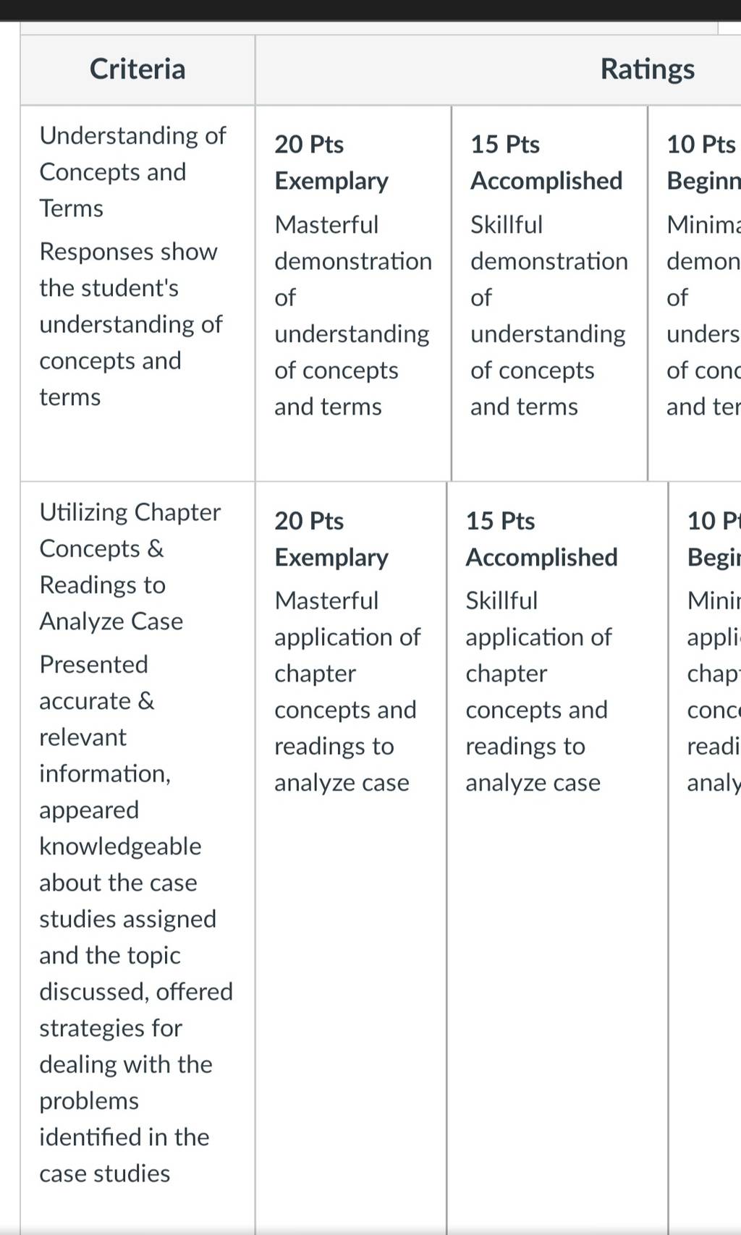The height and width of the screenshot is (1235, 741).
Task: Open the Understanding of Concepts and Terms criterion
Action: pyautogui.click(x=132, y=171)
